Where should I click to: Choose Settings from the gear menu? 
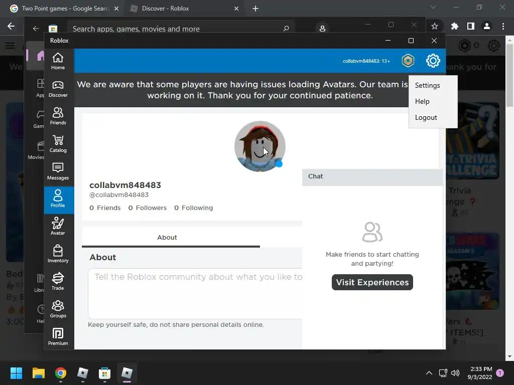[x=428, y=85]
